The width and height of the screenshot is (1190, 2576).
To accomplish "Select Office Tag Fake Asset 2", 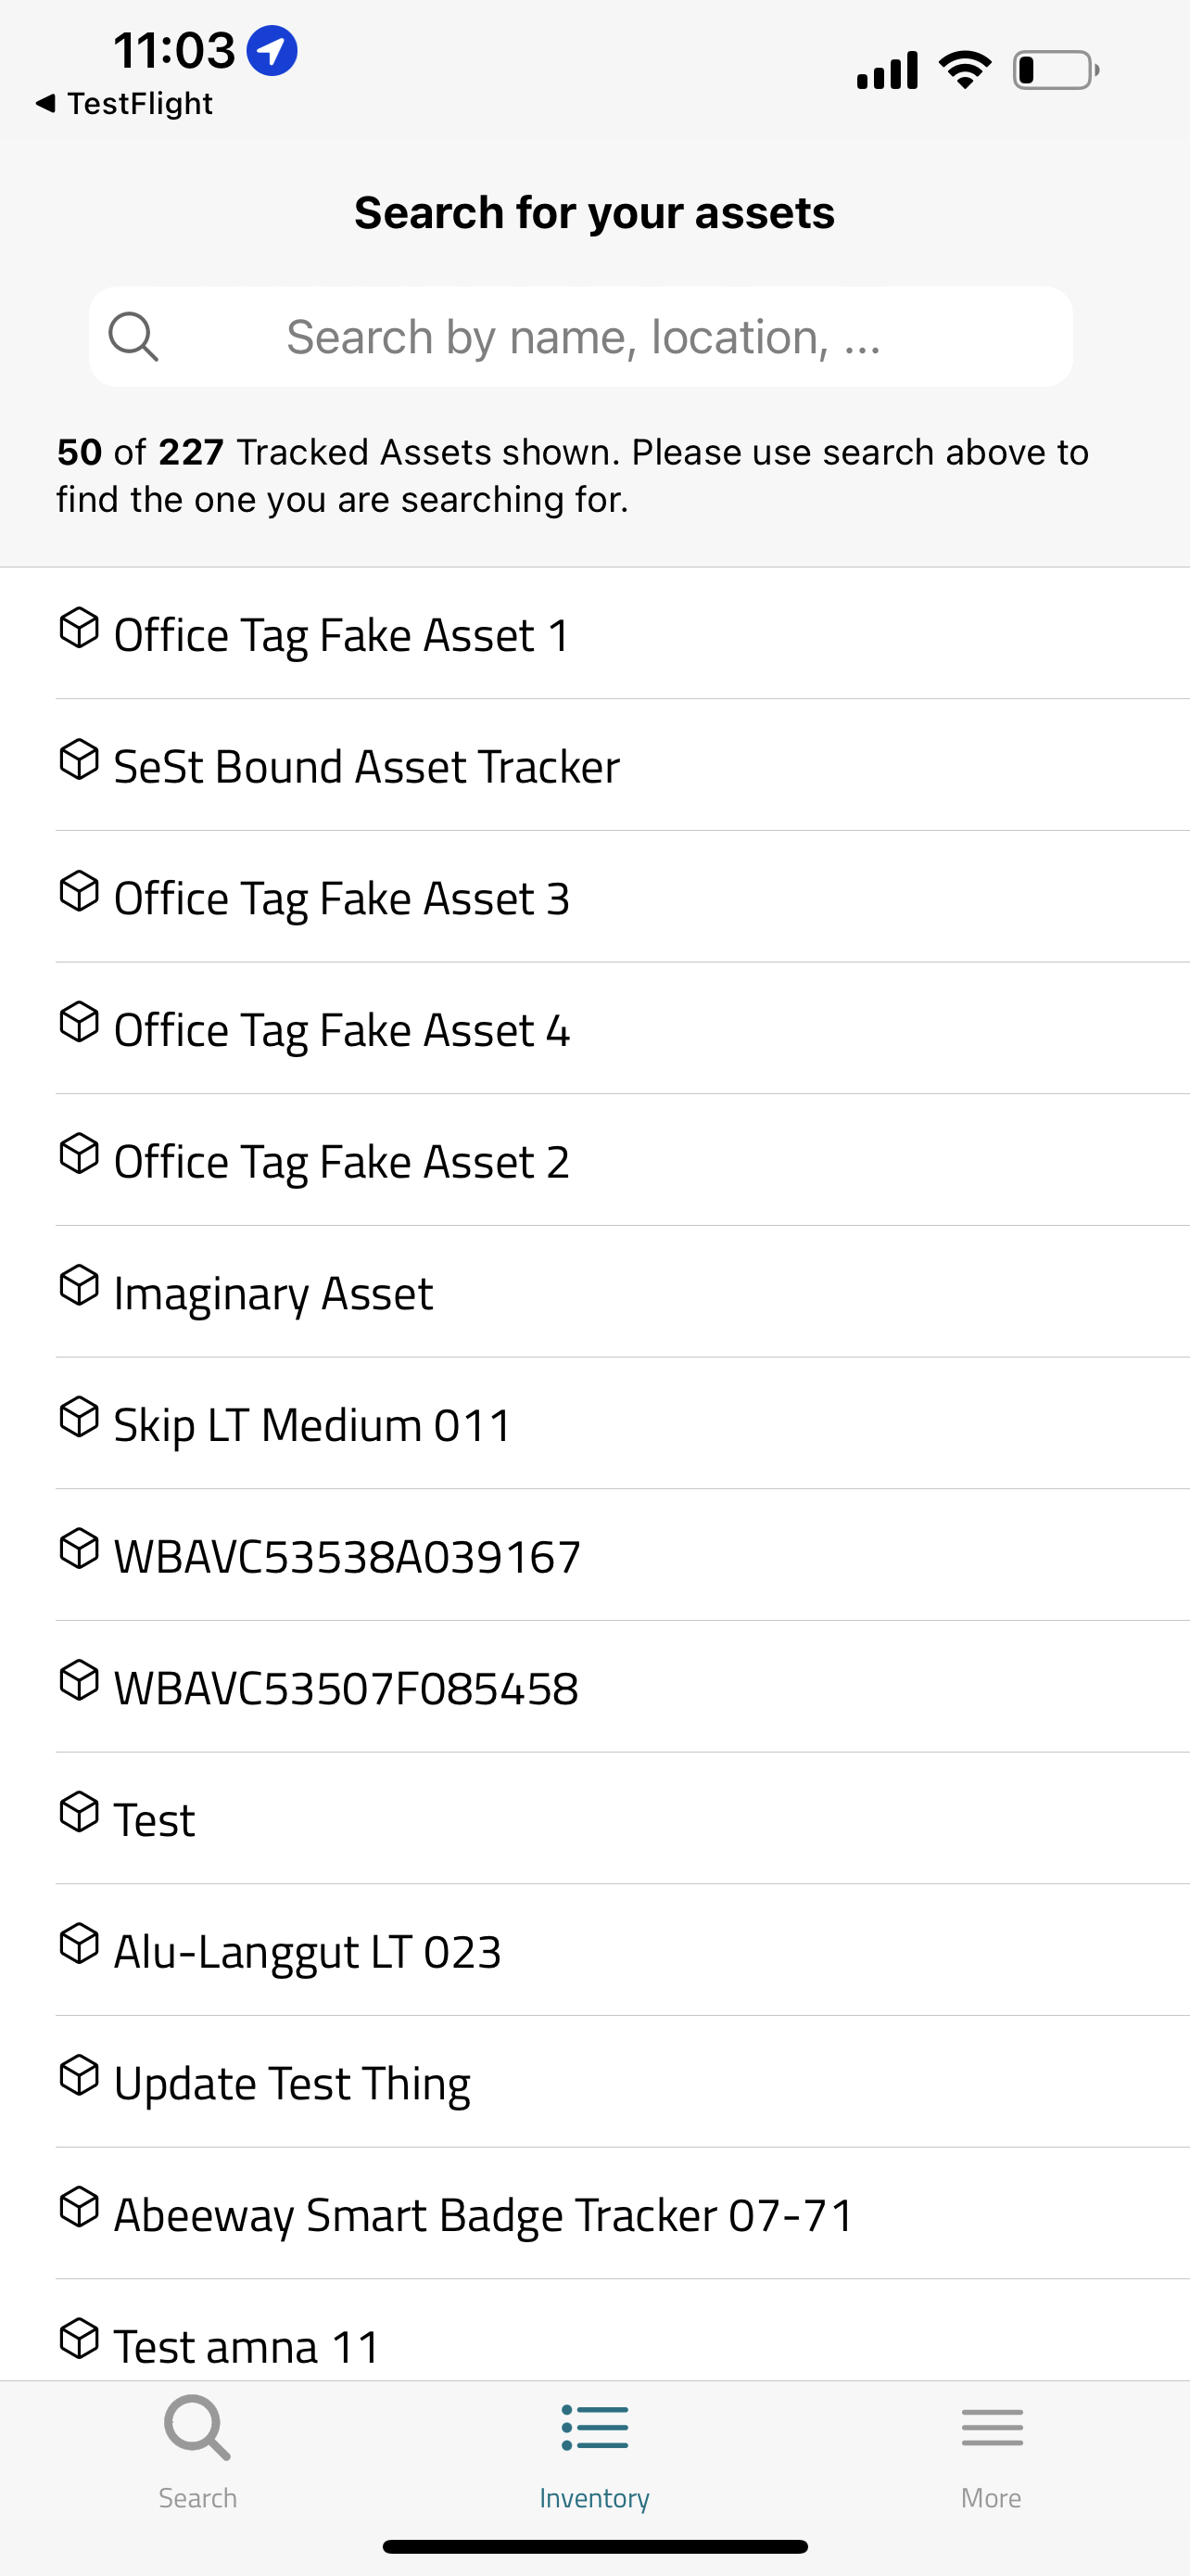I will (x=342, y=1162).
